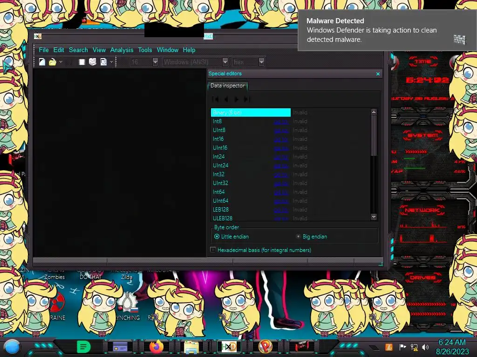The height and width of the screenshot is (357, 477).
Task: Click Data inspector scrollbar up arrow
Action: click(x=374, y=112)
